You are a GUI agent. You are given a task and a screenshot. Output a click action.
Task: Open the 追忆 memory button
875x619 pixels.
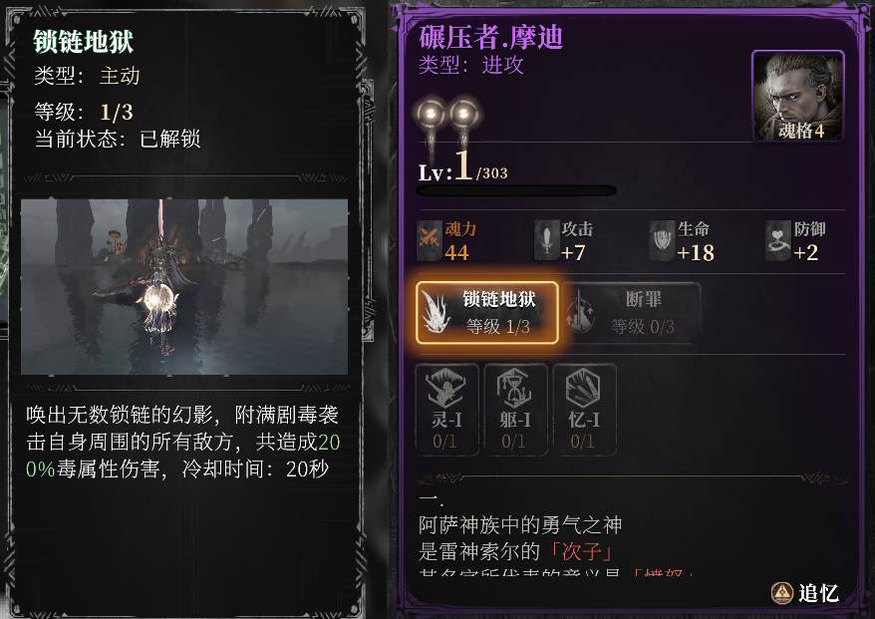coord(804,593)
